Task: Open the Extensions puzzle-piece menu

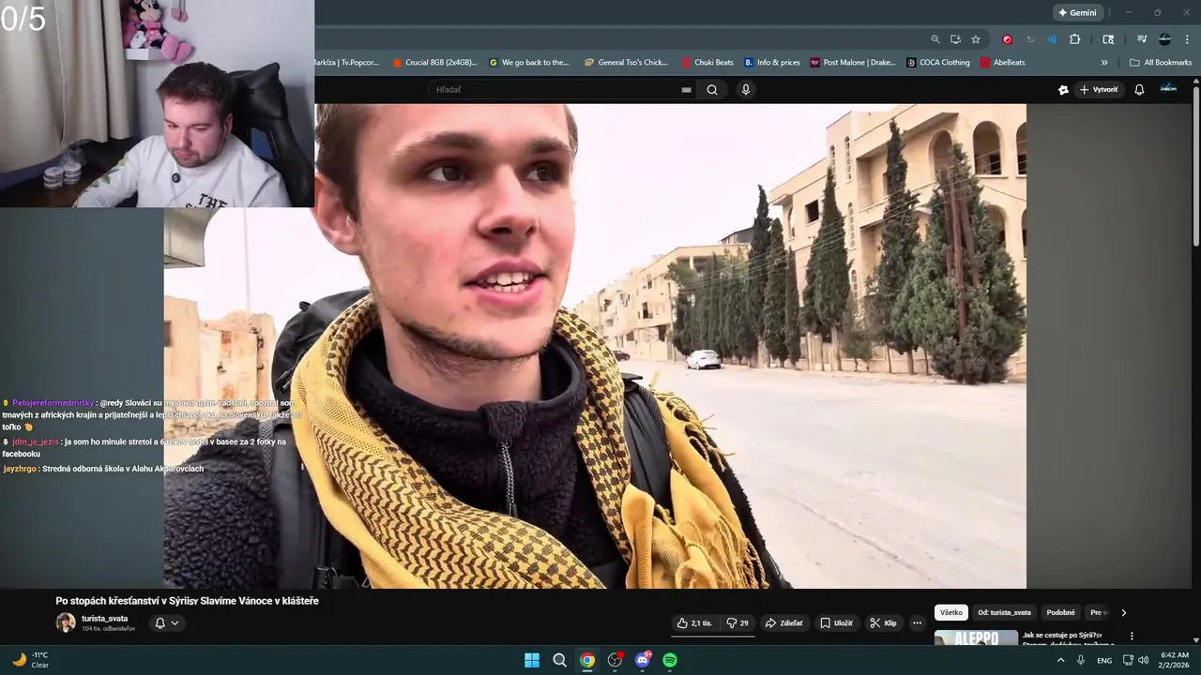Action: click(1075, 39)
